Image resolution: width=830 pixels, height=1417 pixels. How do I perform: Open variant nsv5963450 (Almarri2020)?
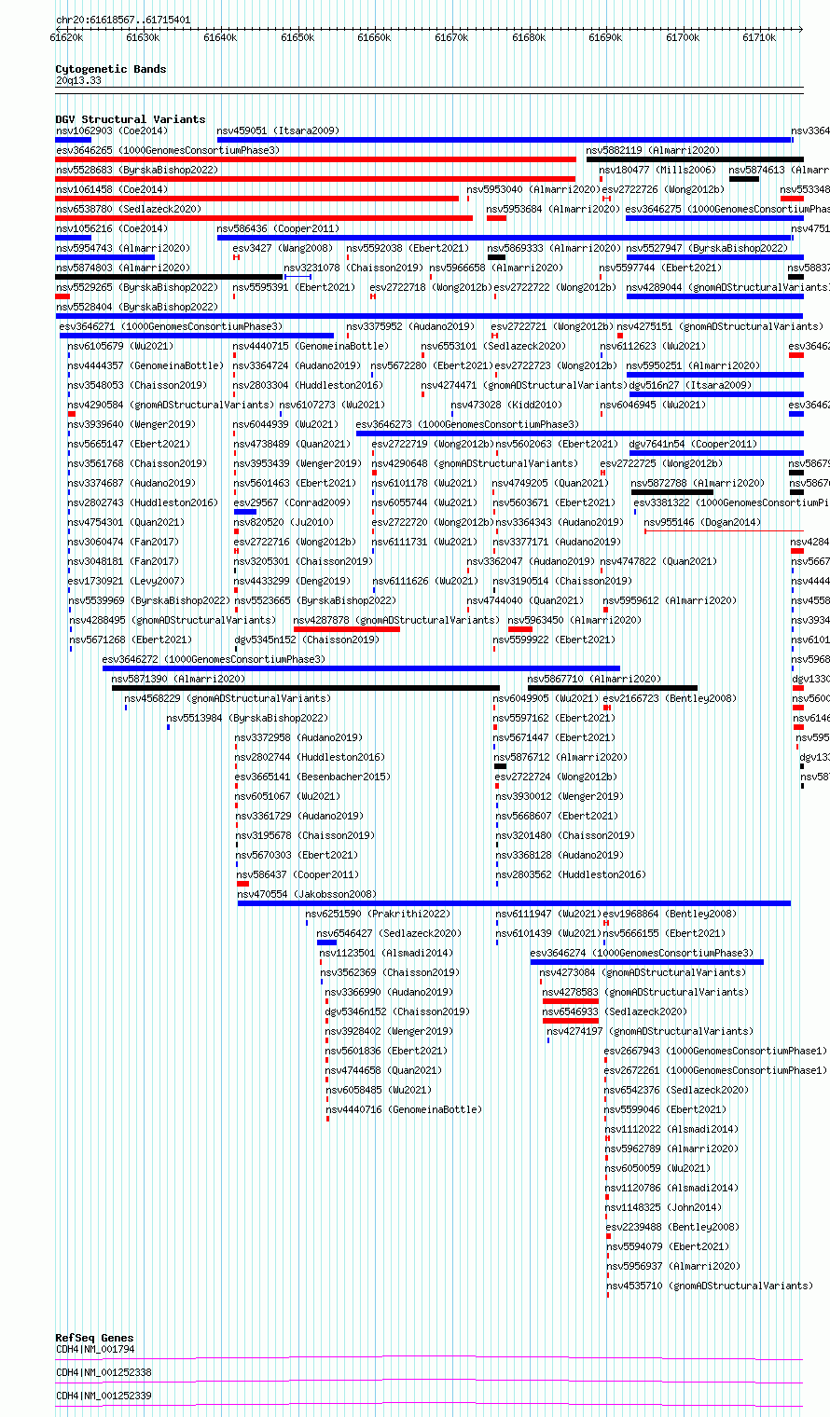pyautogui.click(x=574, y=621)
